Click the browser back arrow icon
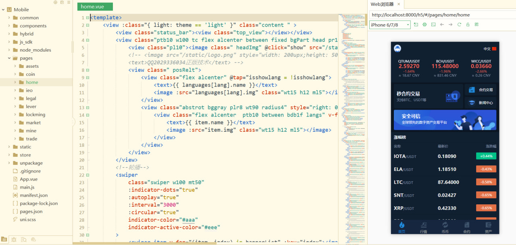Screen dimensions: 516x245 click(x=442, y=25)
